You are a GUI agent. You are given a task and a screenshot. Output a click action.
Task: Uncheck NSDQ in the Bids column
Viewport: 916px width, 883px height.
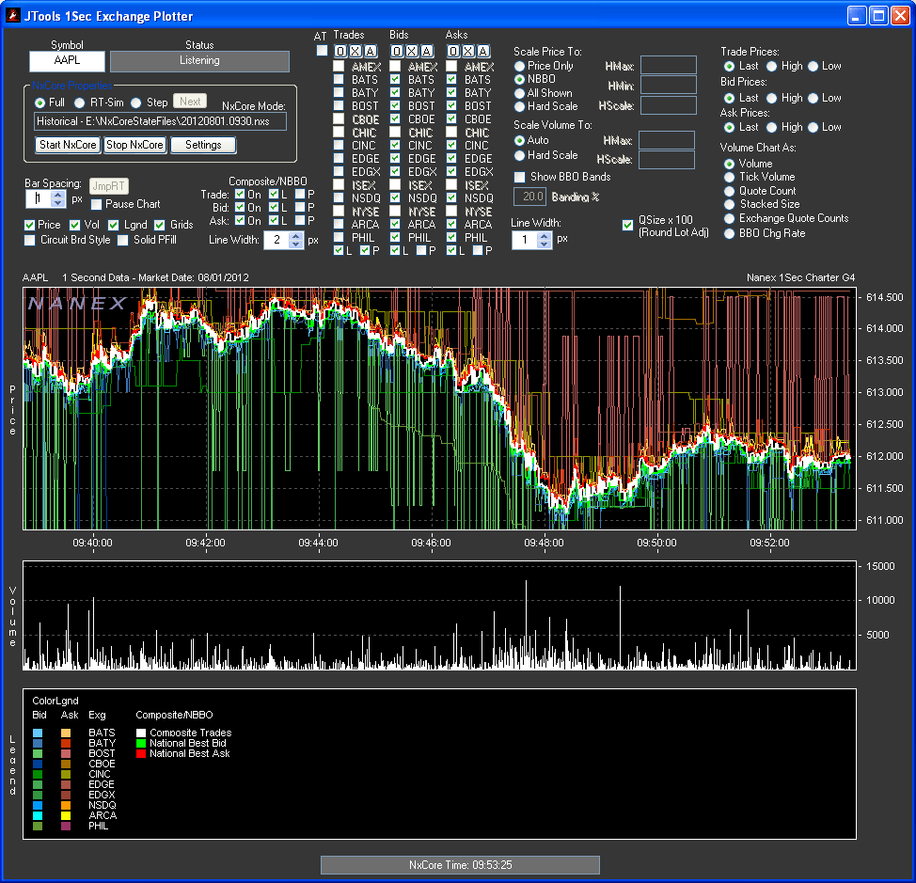[x=396, y=198]
